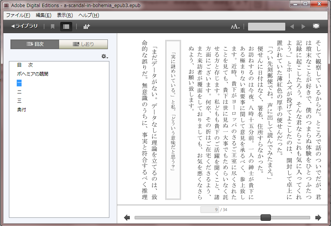The width and height of the screenshot is (331, 226).
Task: Open the text size AA dropdown
Action: point(235,26)
